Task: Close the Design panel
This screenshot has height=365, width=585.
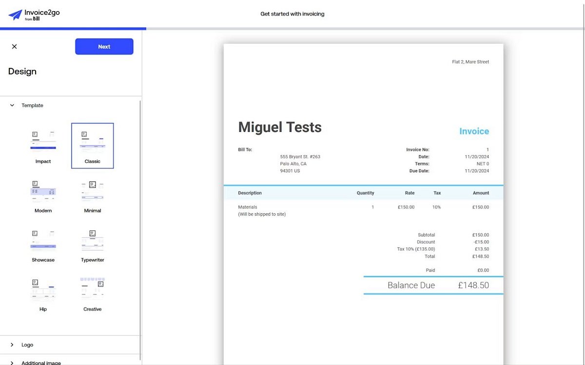Action: (14, 46)
